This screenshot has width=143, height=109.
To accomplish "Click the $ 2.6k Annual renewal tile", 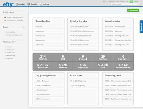I will tap(123, 66).
